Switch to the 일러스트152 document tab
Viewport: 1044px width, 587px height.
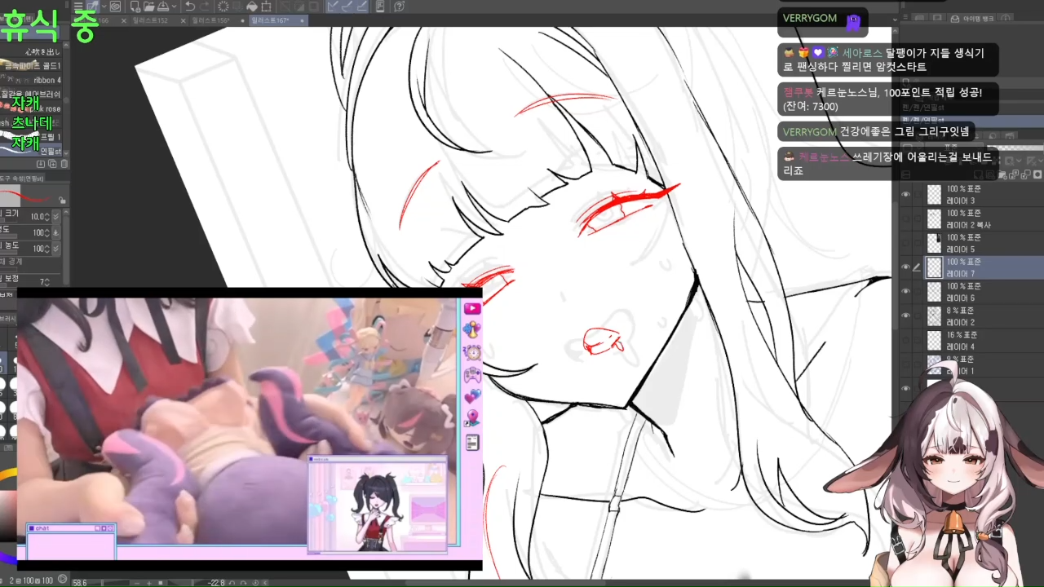(151, 20)
